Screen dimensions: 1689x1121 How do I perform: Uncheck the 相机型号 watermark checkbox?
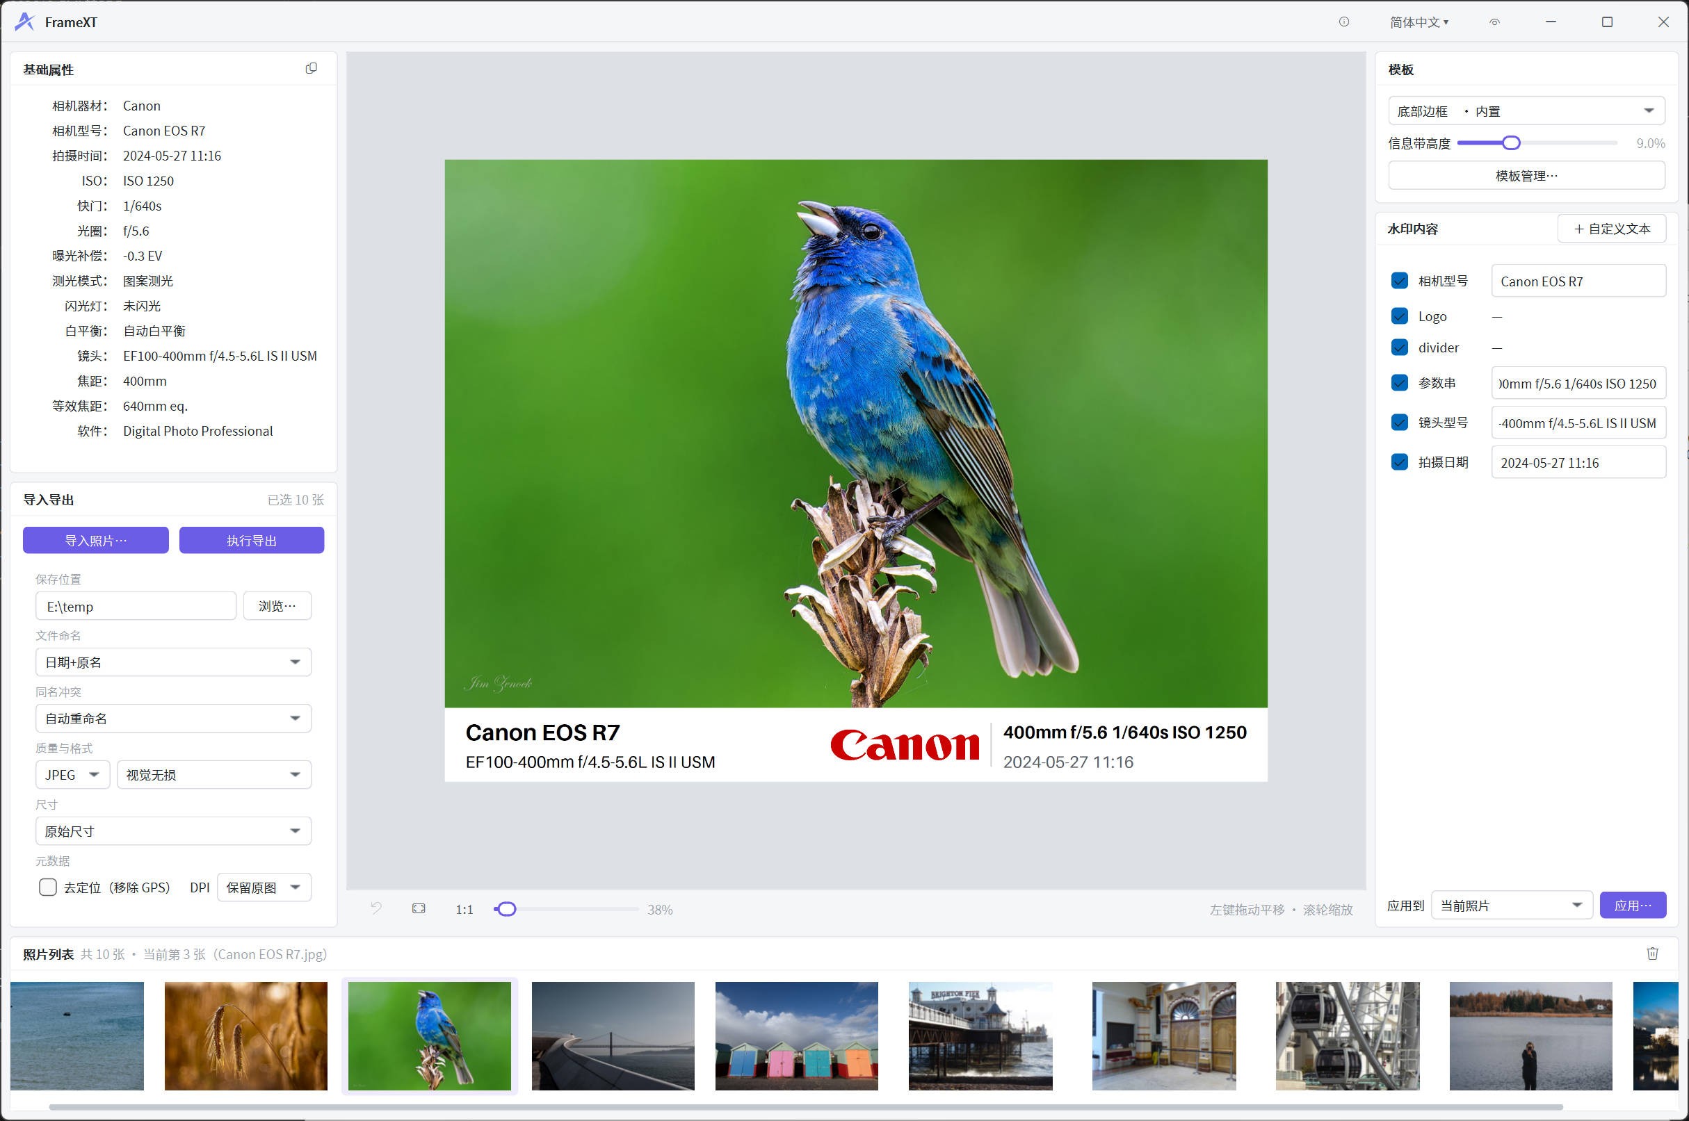[x=1400, y=281]
